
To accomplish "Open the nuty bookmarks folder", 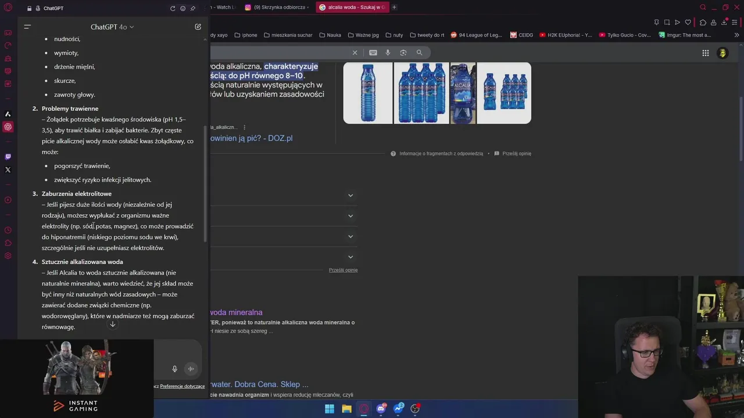I will (x=394, y=35).
